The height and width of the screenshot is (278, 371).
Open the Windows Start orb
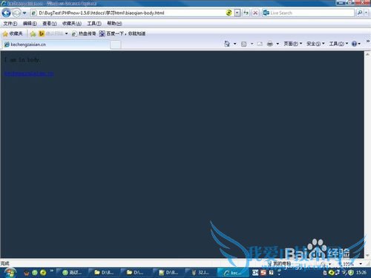pyautogui.click(x=10, y=273)
